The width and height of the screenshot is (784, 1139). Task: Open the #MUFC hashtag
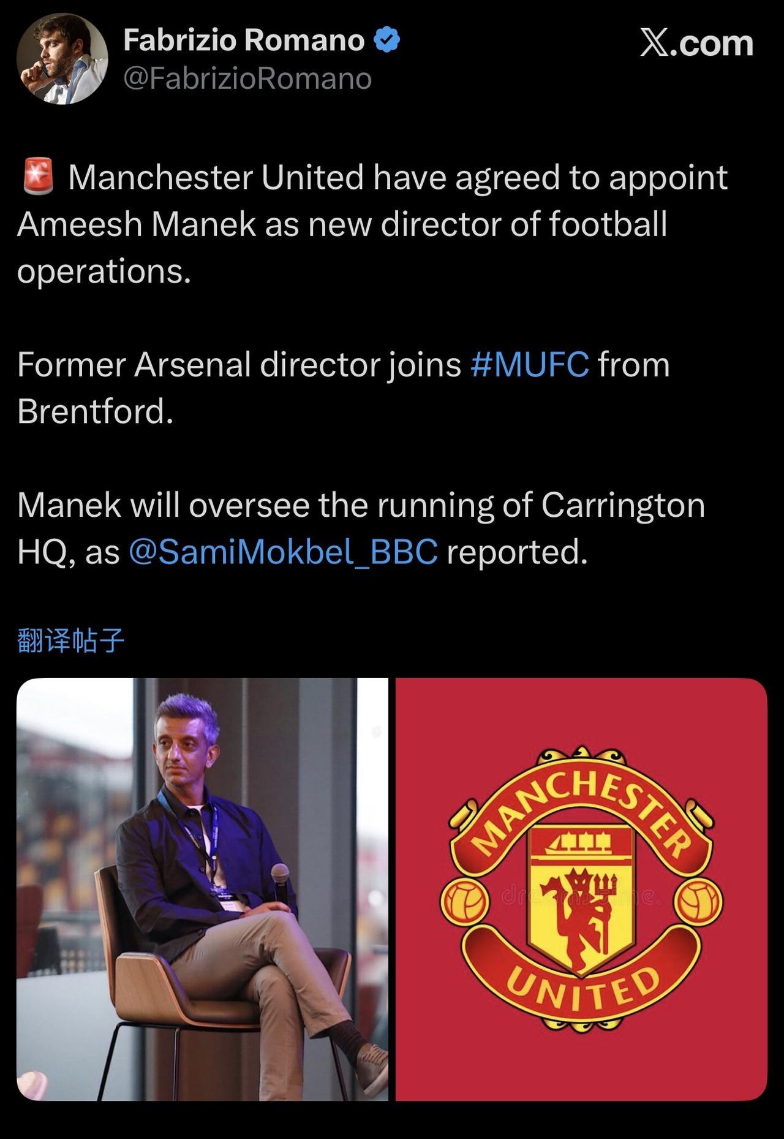[530, 365]
